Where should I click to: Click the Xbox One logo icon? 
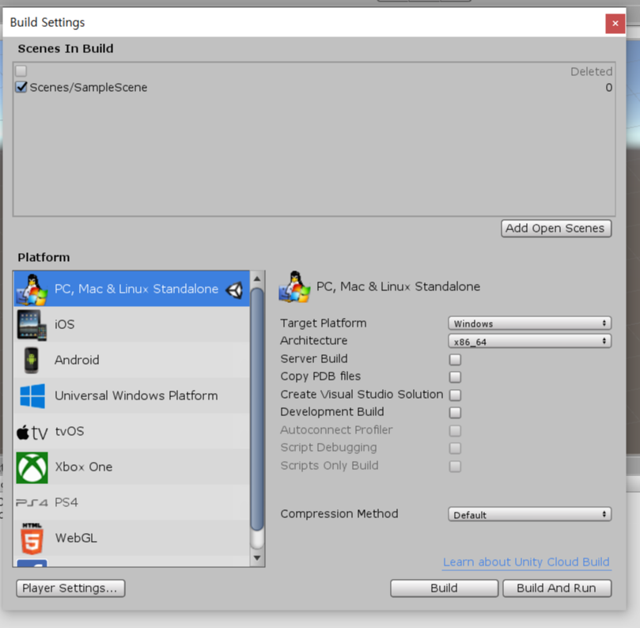click(x=32, y=467)
